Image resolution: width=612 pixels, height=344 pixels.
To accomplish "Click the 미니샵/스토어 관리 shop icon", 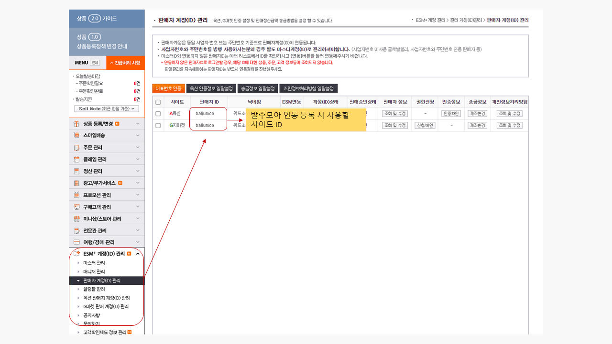I will tap(76, 219).
